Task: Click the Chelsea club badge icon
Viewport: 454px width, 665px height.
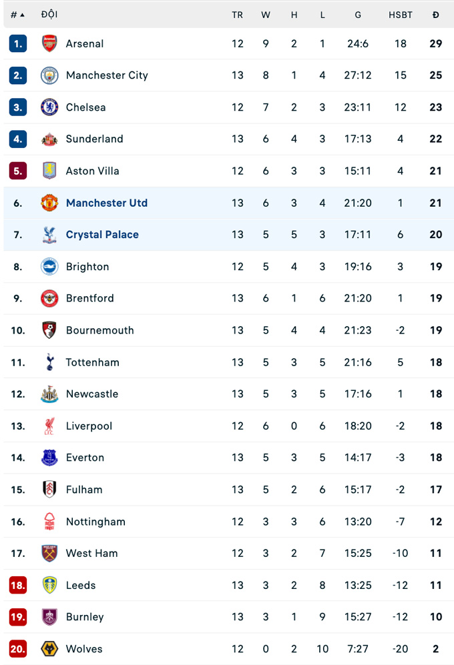Action: [49, 107]
